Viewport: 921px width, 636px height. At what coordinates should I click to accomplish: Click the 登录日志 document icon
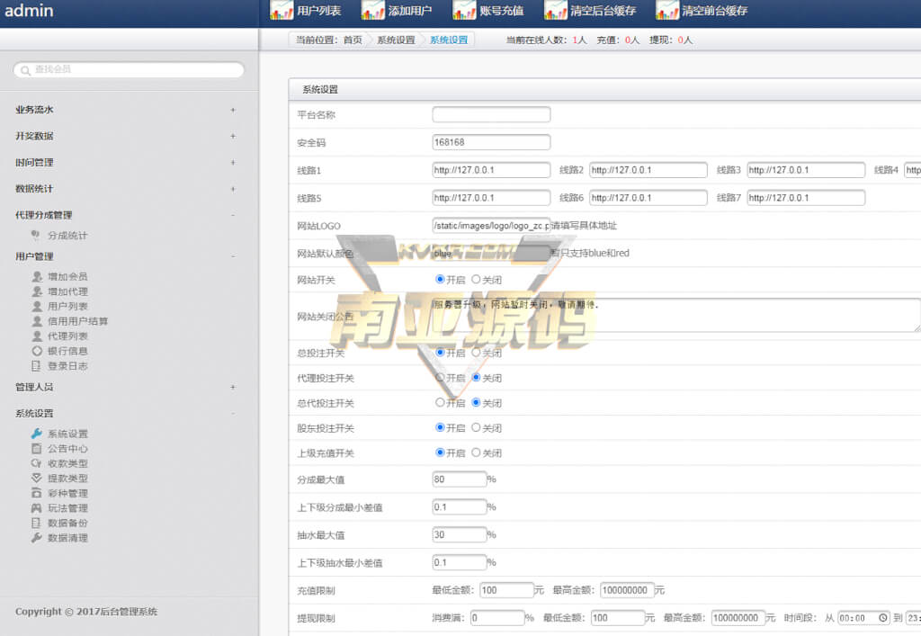36,366
